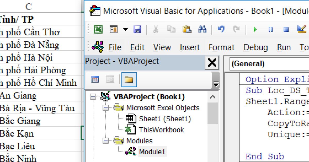The image size is (309, 162).
Task: Select the Paste icon on the toolbar
Action: [187, 29]
